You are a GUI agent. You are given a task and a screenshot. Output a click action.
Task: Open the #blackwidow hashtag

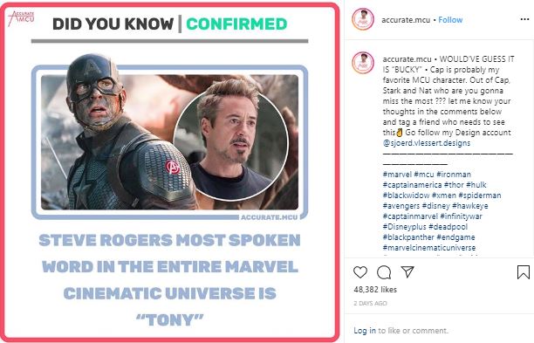pos(406,196)
